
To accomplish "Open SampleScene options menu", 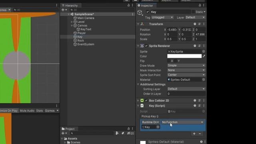I will point(132,14).
